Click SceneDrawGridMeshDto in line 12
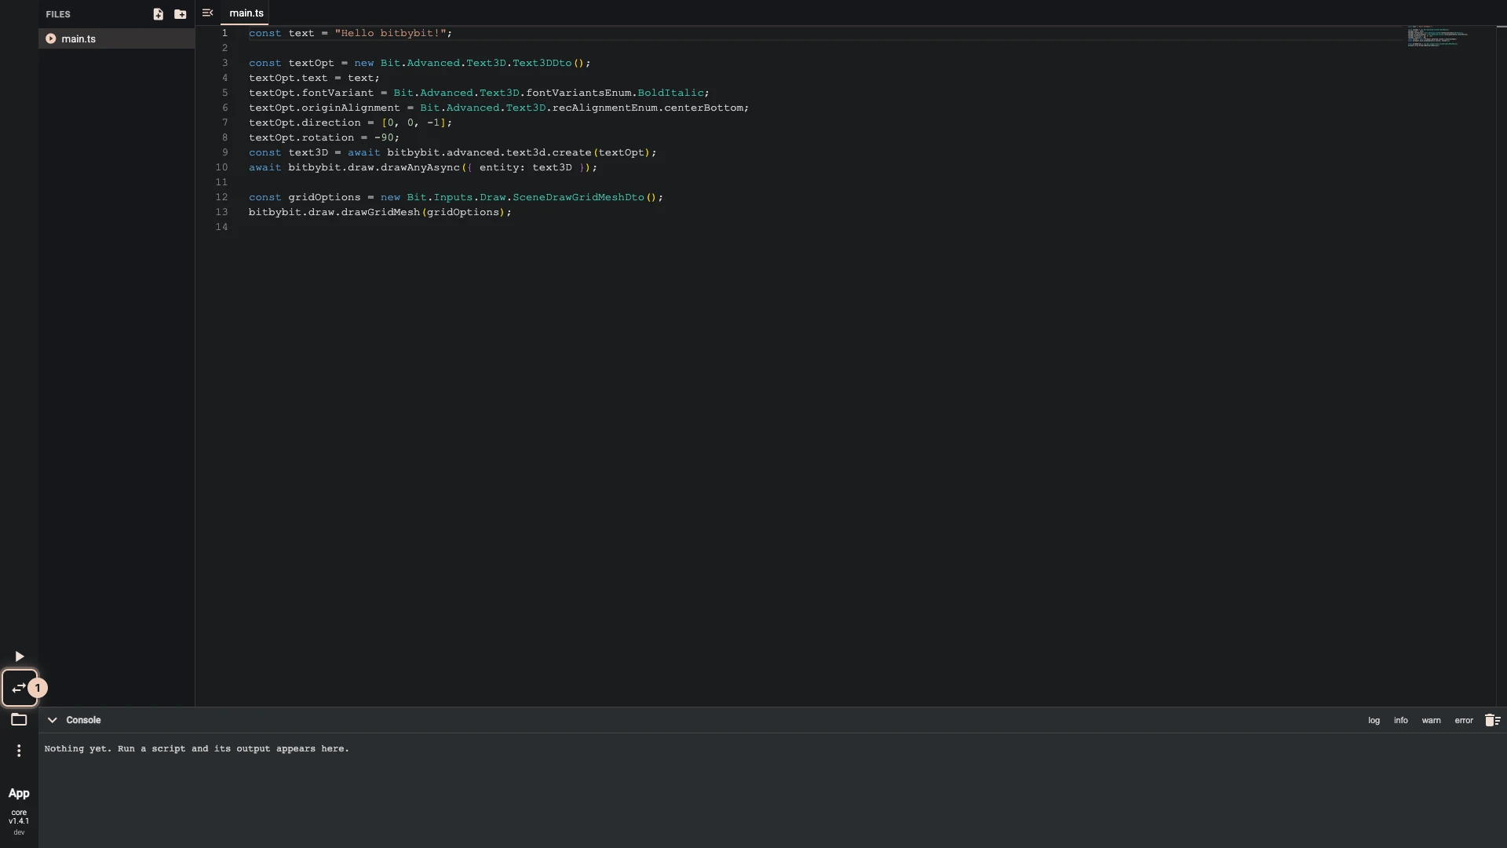Image resolution: width=1507 pixels, height=848 pixels. tap(578, 197)
